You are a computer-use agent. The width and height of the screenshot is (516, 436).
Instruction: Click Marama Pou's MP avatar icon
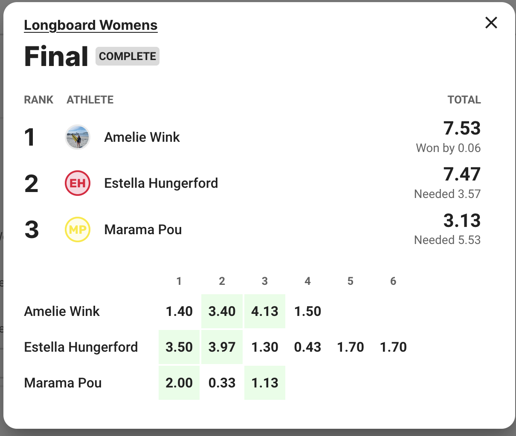click(x=78, y=229)
